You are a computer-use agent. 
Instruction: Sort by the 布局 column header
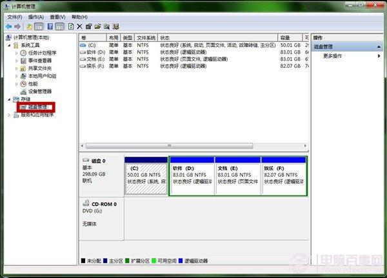[x=114, y=38]
